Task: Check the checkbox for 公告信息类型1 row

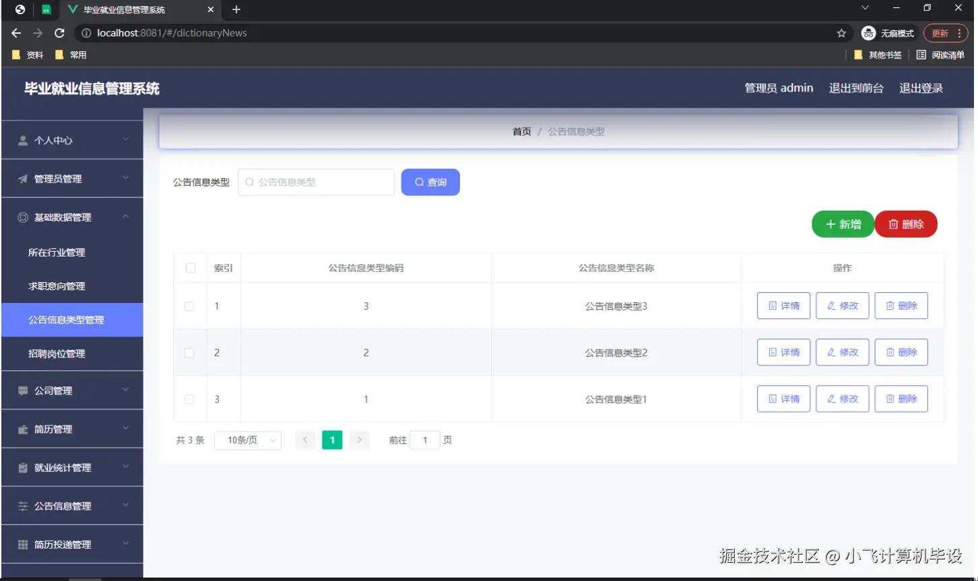Action: coord(189,399)
